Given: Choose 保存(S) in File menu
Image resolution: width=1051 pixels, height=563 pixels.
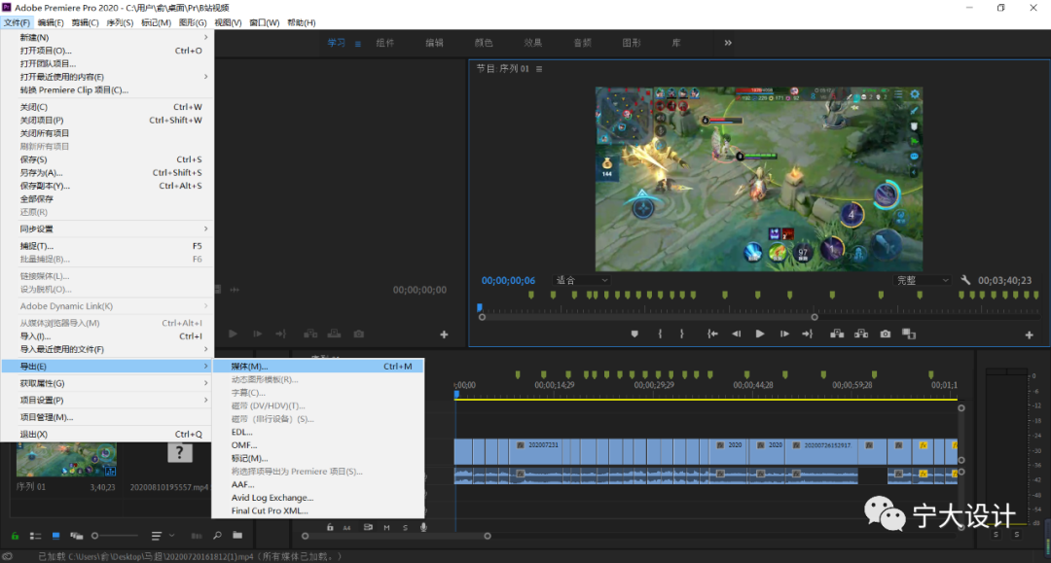Looking at the screenshot, I should click(107, 159).
